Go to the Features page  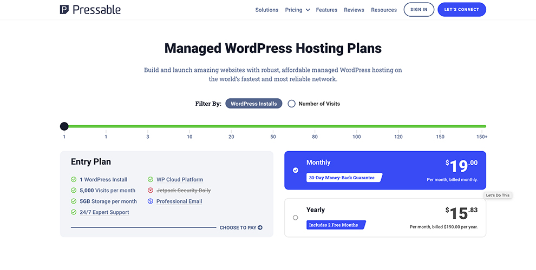point(326,10)
